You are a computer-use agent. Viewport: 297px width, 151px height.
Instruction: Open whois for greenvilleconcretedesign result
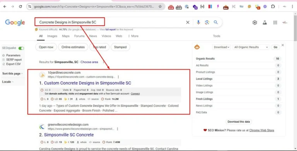tap(82, 142)
